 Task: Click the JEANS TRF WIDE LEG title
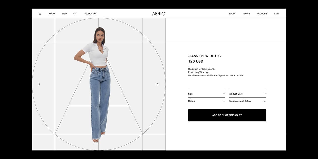point(204,56)
